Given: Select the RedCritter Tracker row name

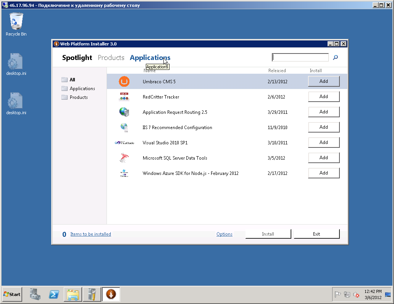Looking at the screenshot, I should coord(161,97).
